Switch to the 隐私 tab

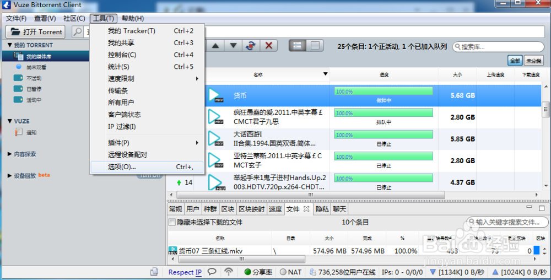322,209
